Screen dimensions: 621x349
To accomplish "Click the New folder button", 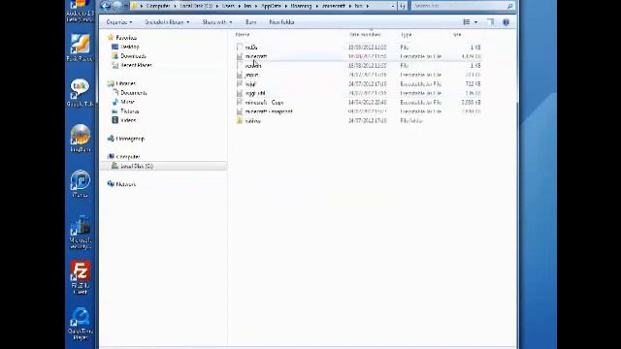I will coord(281,22).
